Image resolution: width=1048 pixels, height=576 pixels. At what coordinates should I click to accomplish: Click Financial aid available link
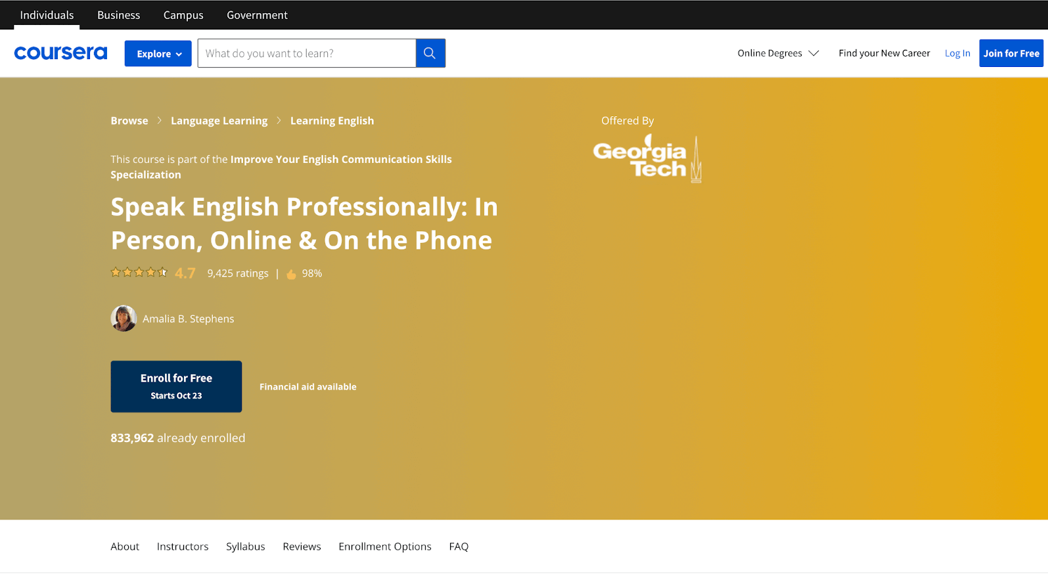[308, 387]
